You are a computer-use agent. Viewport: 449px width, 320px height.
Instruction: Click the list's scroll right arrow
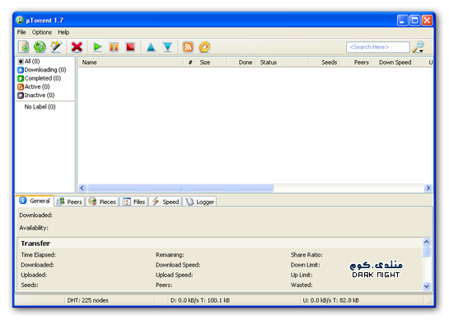tap(428, 188)
